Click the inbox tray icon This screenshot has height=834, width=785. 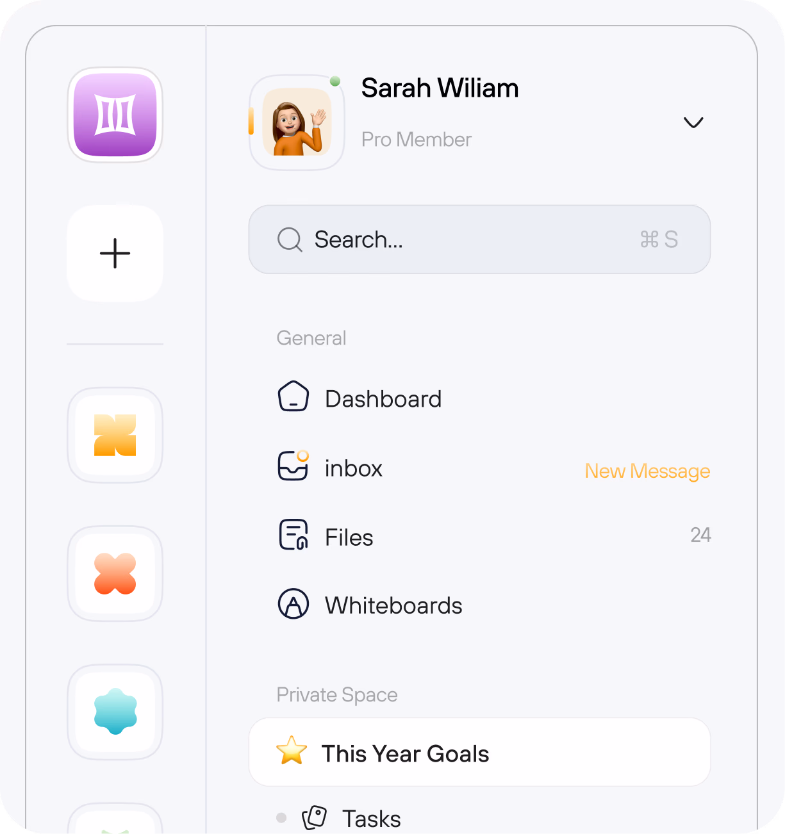[x=293, y=466]
